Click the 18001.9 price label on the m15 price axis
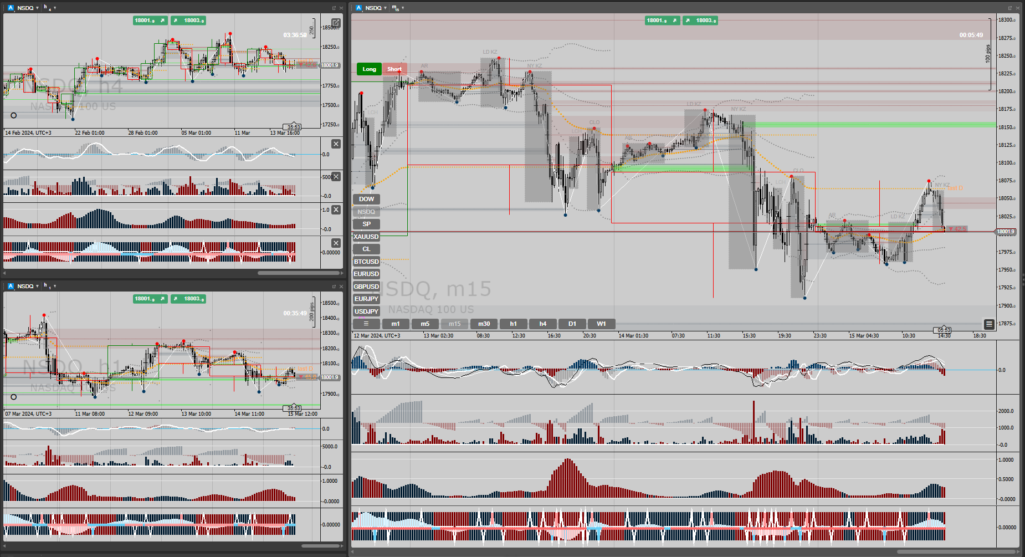 click(x=1006, y=232)
